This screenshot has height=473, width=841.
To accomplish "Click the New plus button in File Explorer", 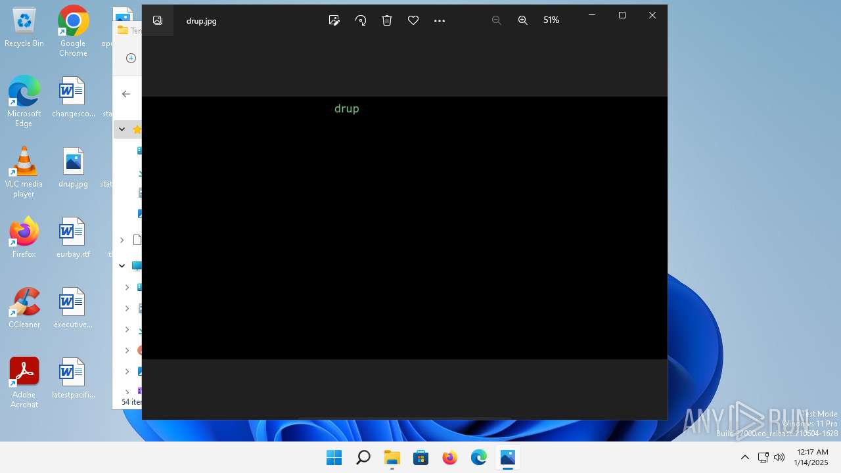I will (x=131, y=58).
